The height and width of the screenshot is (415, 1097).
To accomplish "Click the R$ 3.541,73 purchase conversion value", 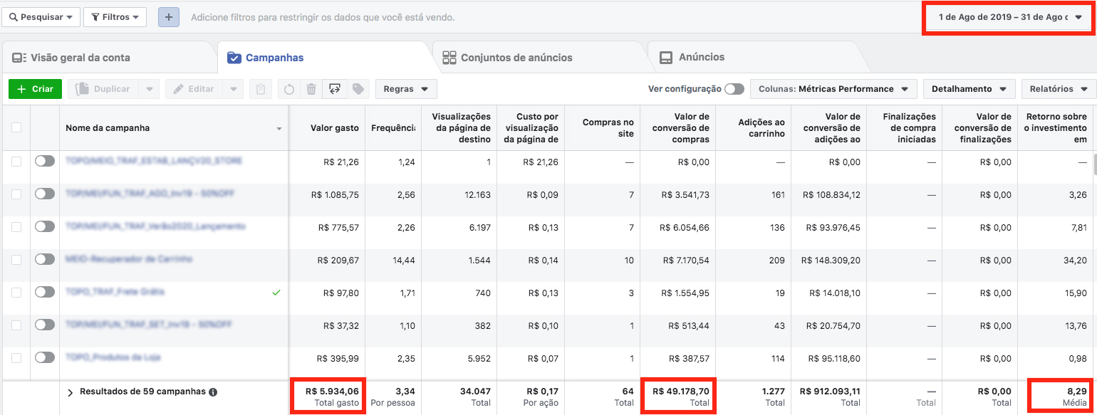I will click(x=685, y=194).
